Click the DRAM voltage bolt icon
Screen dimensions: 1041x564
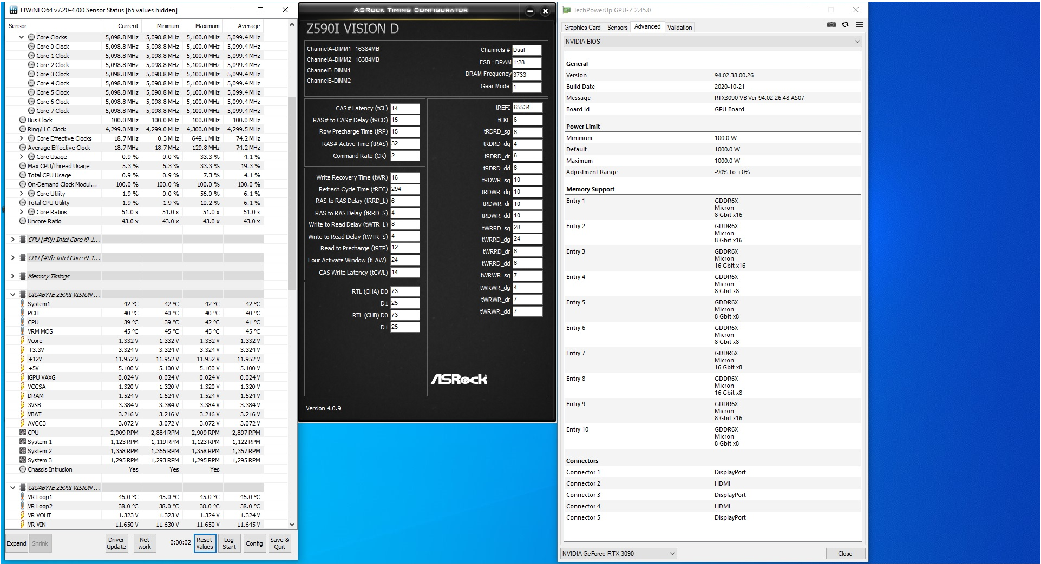pos(23,396)
